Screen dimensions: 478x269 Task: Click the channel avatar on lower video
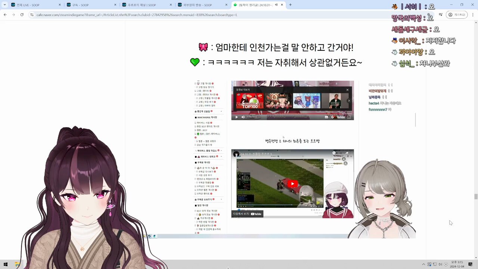236,154
